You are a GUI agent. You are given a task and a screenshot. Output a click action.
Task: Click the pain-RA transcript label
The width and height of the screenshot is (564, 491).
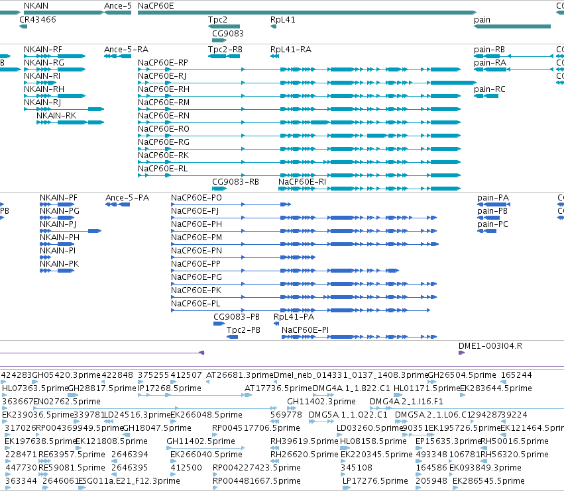pos(490,62)
